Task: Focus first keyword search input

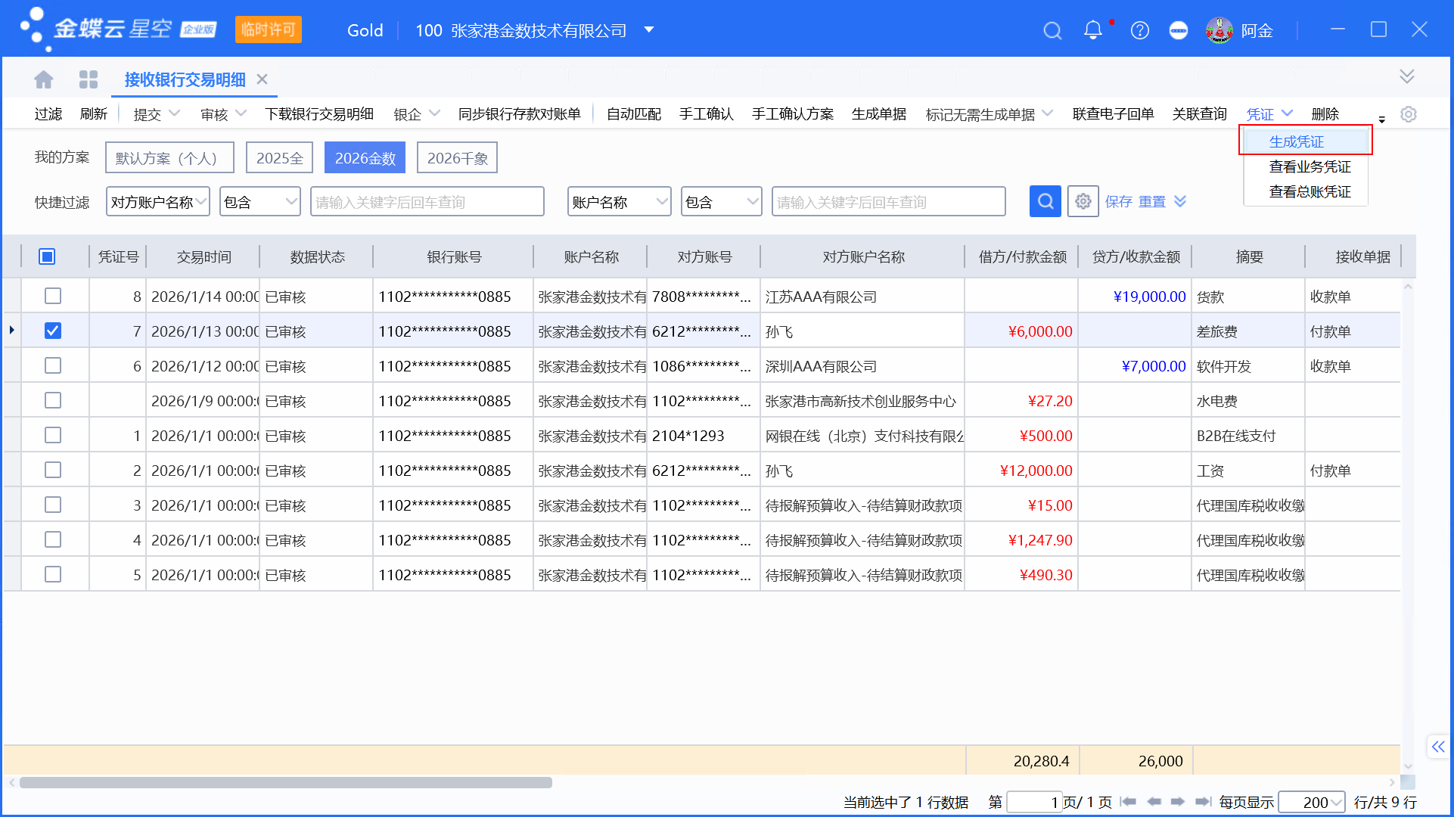Action: pyautogui.click(x=427, y=201)
